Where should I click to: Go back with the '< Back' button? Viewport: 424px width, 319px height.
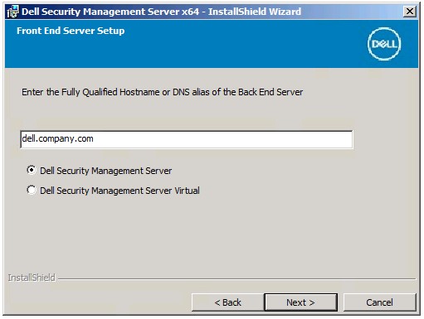click(x=227, y=302)
